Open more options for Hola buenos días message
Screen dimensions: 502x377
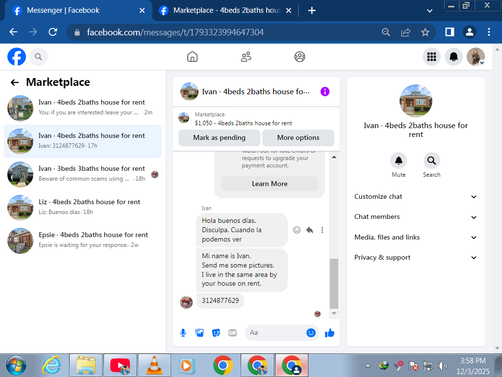(x=322, y=230)
